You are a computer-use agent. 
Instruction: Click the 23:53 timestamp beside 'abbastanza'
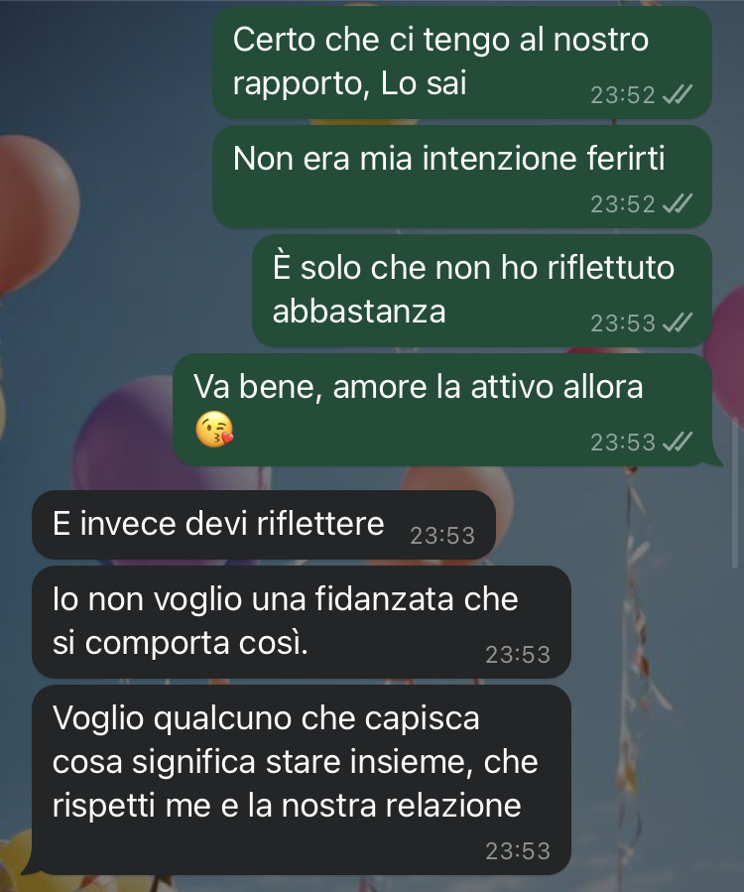click(x=623, y=323)
